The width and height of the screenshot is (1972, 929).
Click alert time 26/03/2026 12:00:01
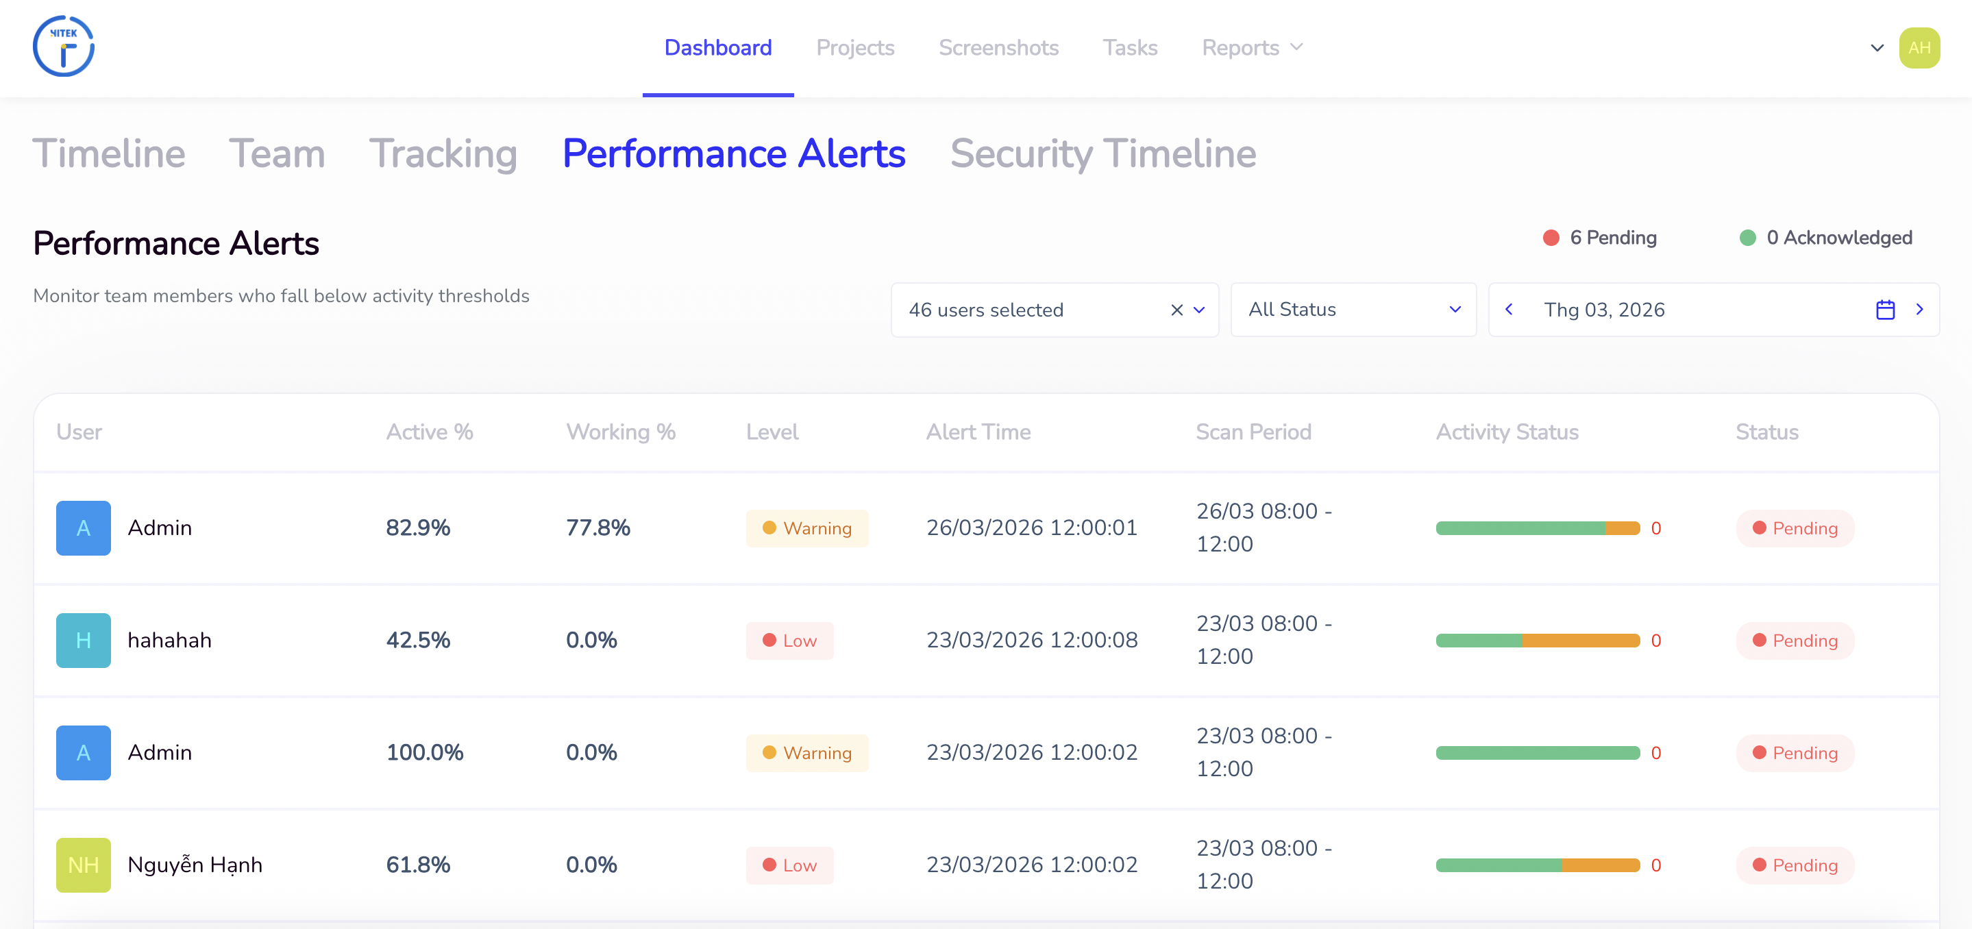click(1031, 528)
